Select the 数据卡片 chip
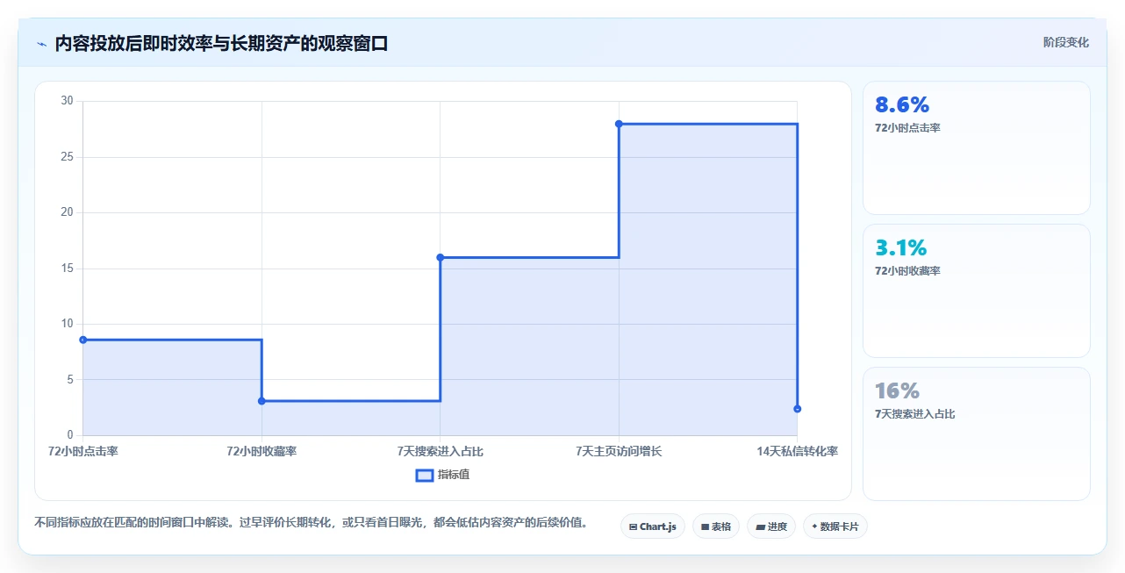Screen dimensions: 1125x573 (835, 526)
